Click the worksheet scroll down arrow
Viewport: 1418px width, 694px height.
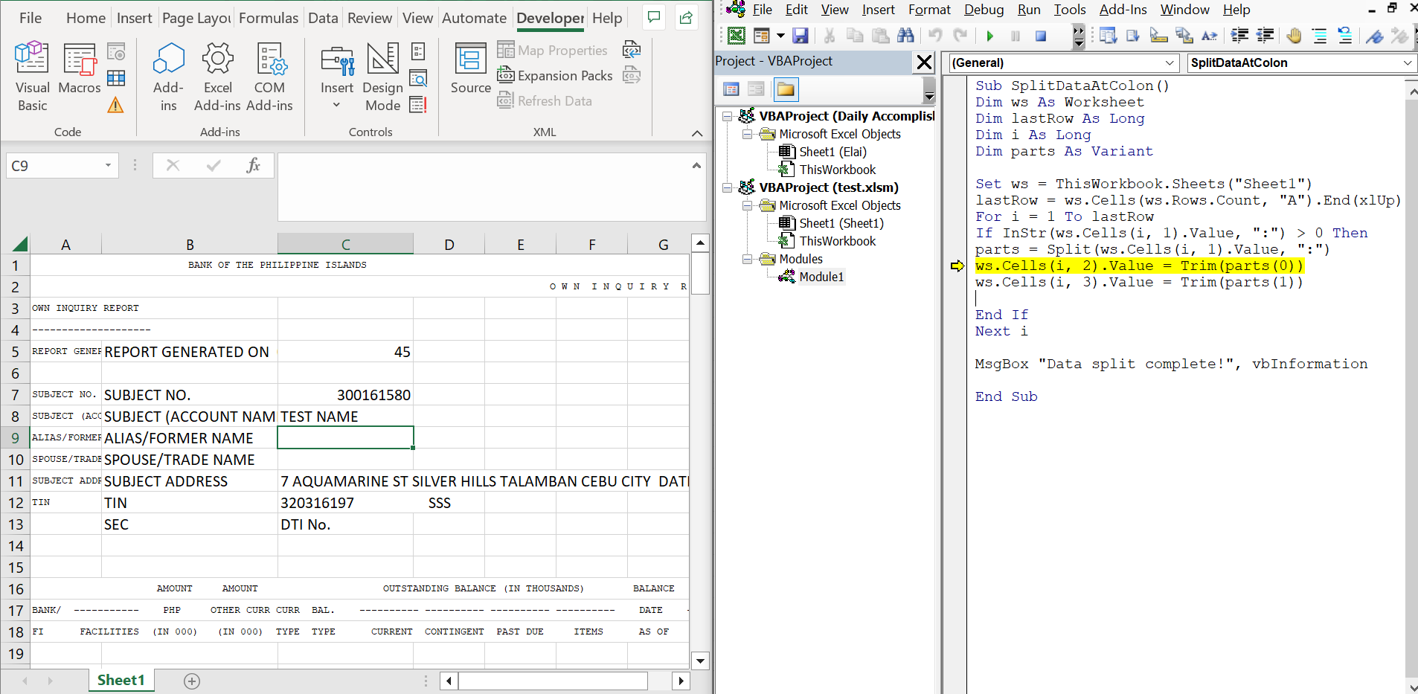point(700,661)
